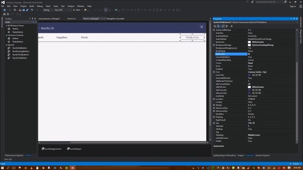Click the Start debugging button
Screen dimensions: 303x170
77,10
